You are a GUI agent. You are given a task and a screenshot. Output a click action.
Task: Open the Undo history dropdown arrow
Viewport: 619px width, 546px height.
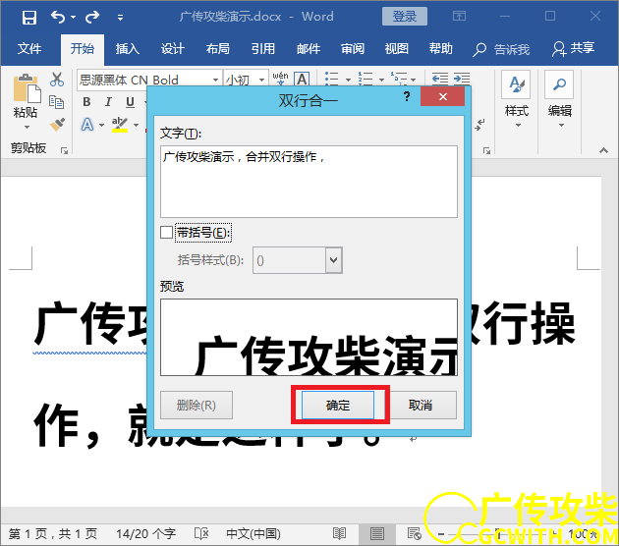pos(73,17)
